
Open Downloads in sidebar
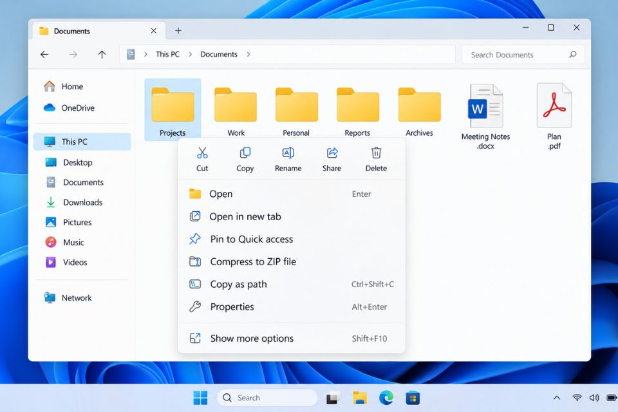(x=82, y=202)
